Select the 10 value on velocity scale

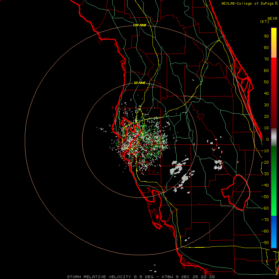[266, 128]
